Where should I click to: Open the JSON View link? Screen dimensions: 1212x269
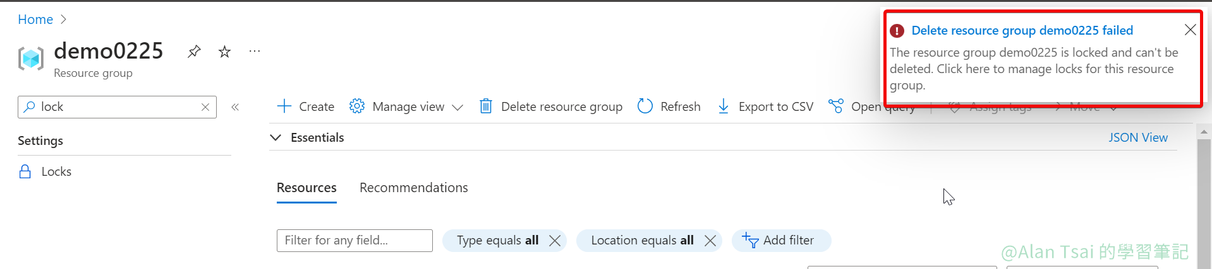(x=1137, y=137)
